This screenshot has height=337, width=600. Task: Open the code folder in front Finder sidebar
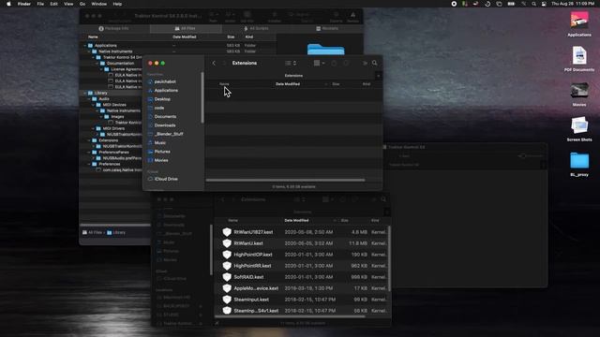[159, 109]
